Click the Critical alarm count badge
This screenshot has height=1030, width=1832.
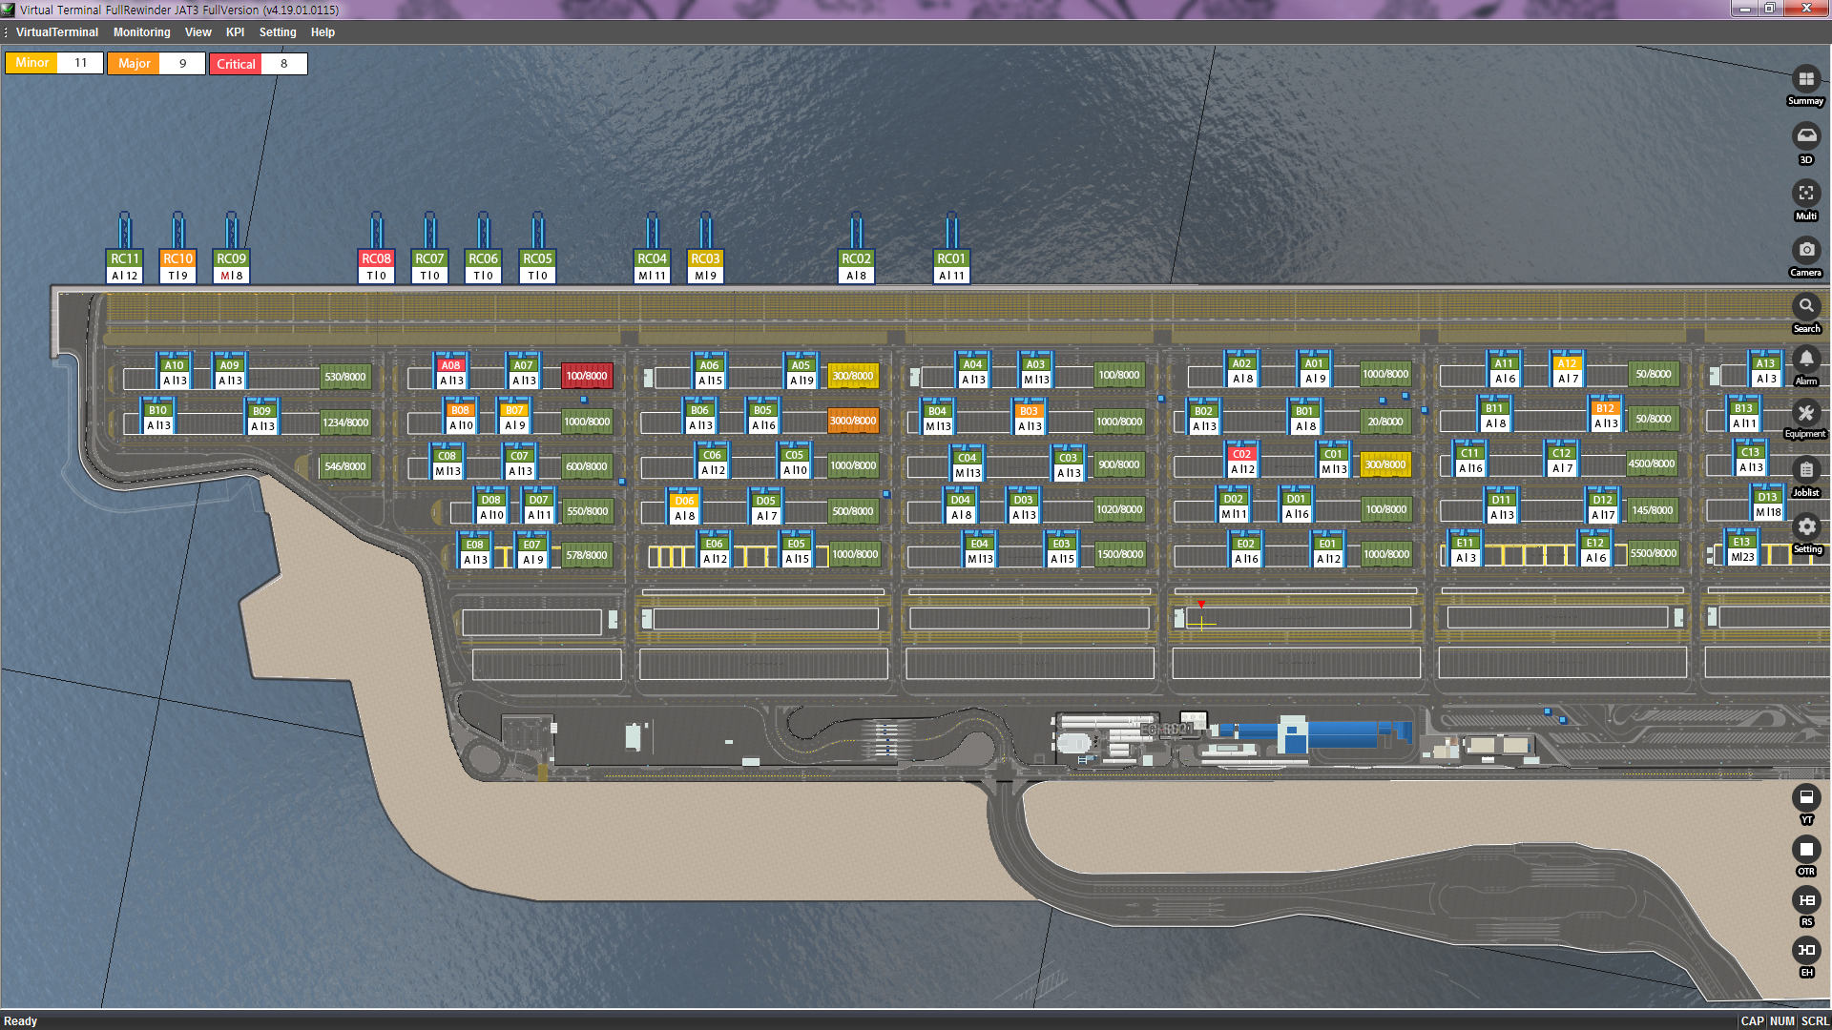[x=258, y=64]
